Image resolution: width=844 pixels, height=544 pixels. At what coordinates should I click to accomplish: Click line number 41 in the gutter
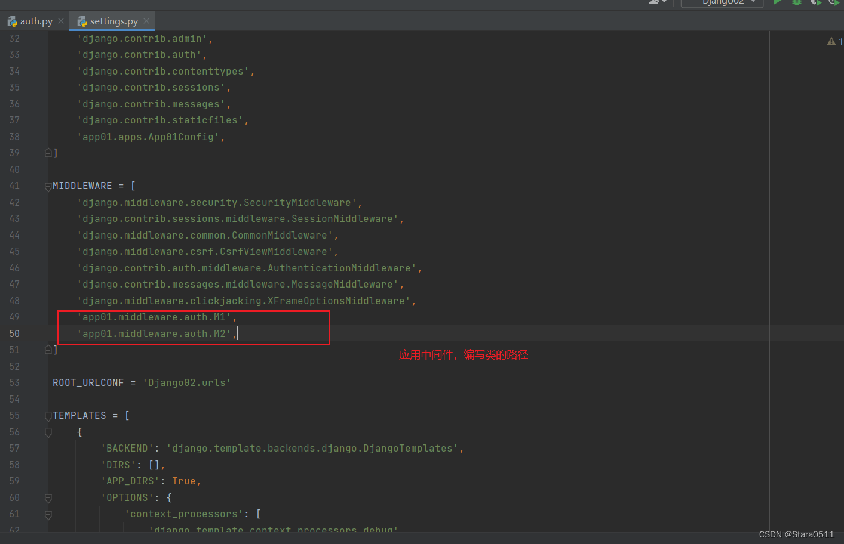point(14,186)
